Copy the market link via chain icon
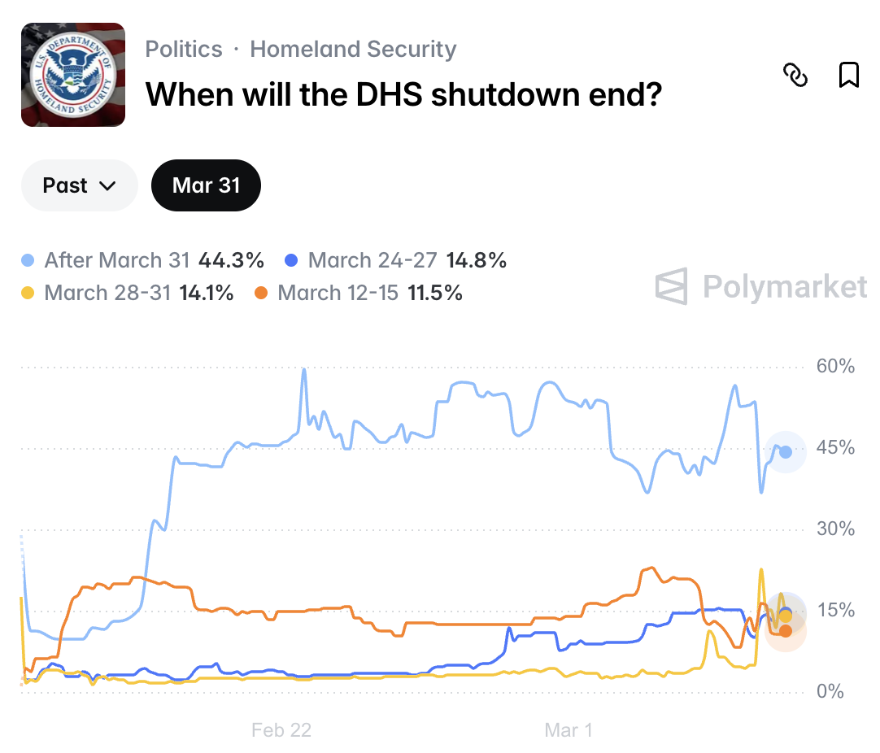This screenshot has width=880, height=753. (x=795, y=75)
